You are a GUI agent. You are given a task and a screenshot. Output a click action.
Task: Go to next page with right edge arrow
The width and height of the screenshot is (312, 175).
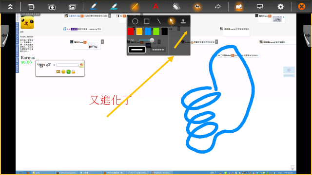pyautogui.click(x=308, y=36)
